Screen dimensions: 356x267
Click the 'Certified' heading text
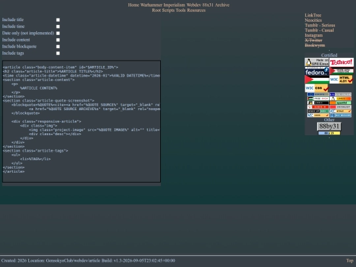(x=329, y=55)
